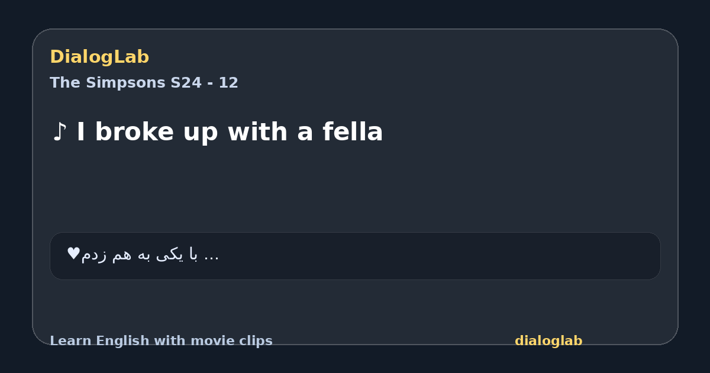Click the "S24 - 12" episode number

(204, 83)
